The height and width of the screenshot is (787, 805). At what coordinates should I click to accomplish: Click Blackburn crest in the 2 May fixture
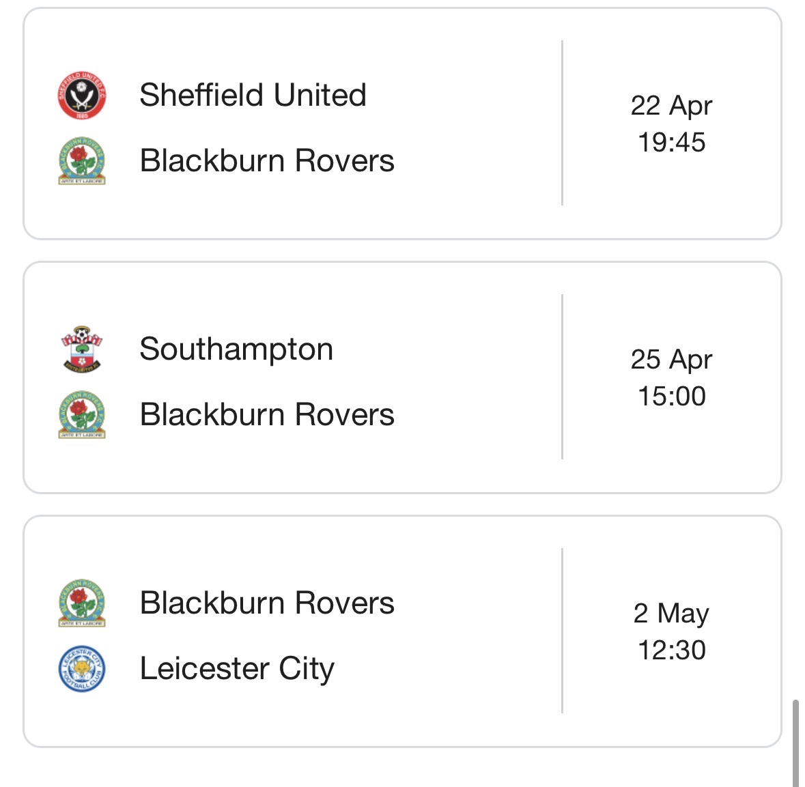pyautogui.click(x=82, y=603)
